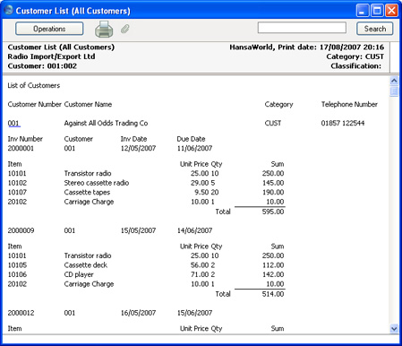Click the vertical scrollbar thumb

pyautogui.click(x=394, y=91)
